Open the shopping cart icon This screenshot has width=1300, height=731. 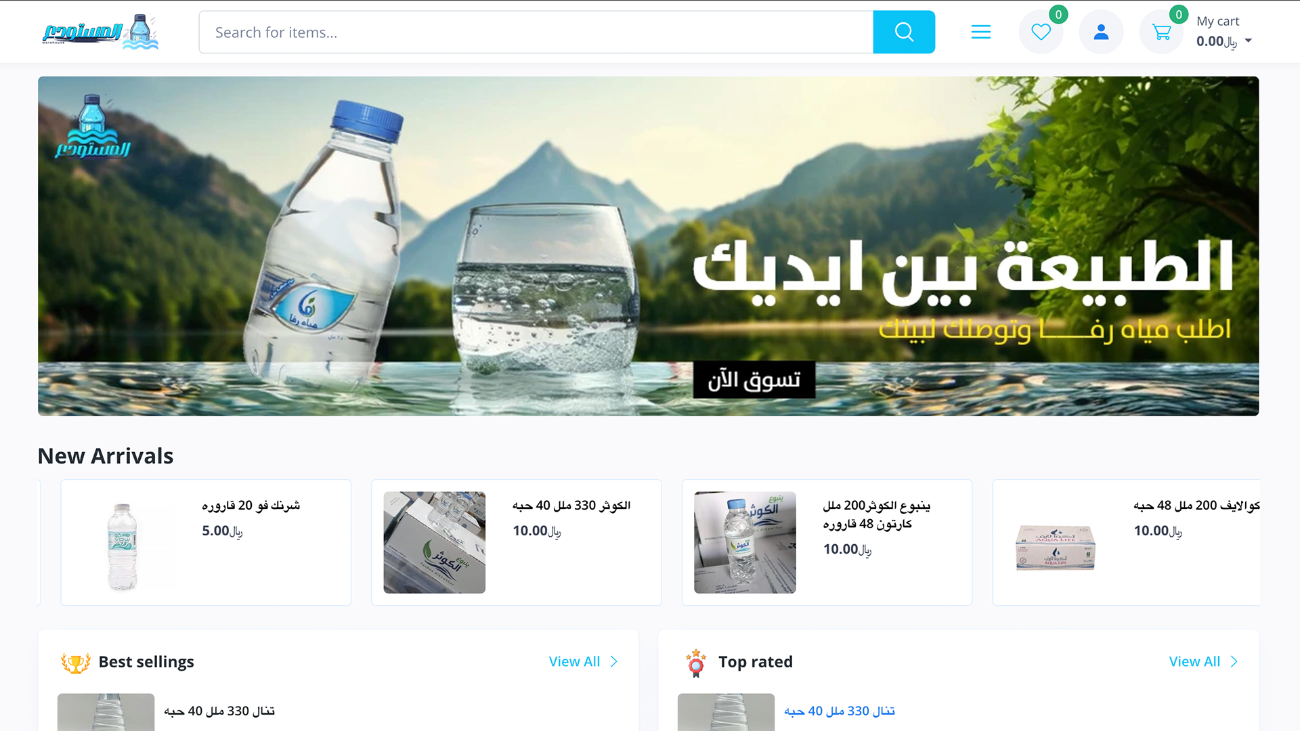coord(1161,32)
